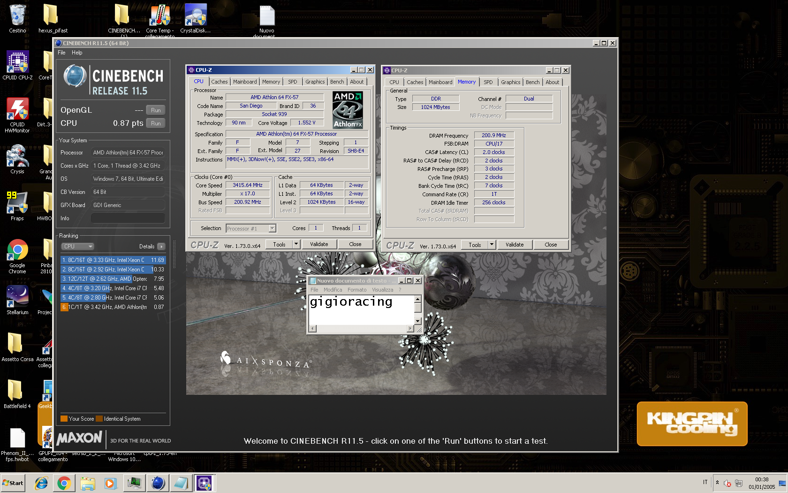Open Tools dropdown arrow in right CPU-Z
Image resolution: width=788 pixels, height=493 pixels.
click(x=492, y=245)
